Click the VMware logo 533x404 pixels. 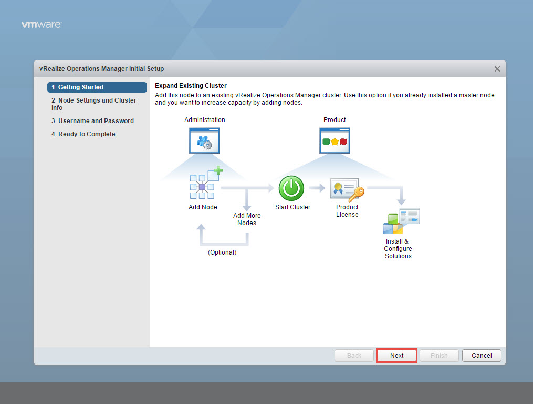click(41, 25)
